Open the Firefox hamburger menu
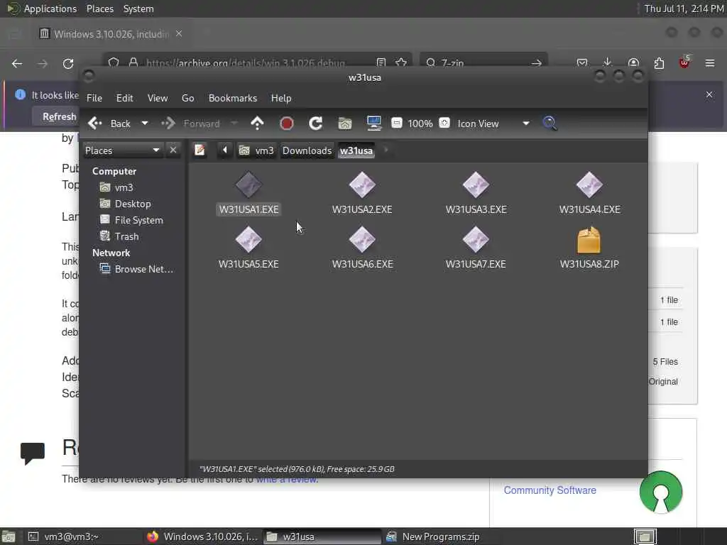727x545 pixels. pos(709,63)
